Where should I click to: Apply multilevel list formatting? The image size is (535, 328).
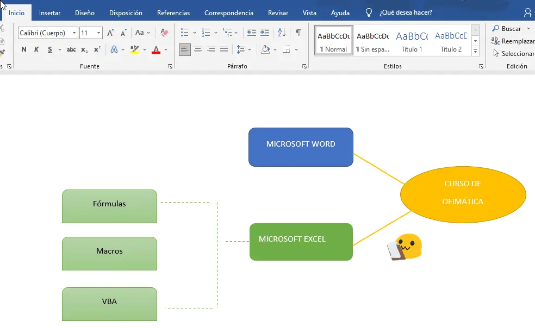coord(227,33)
